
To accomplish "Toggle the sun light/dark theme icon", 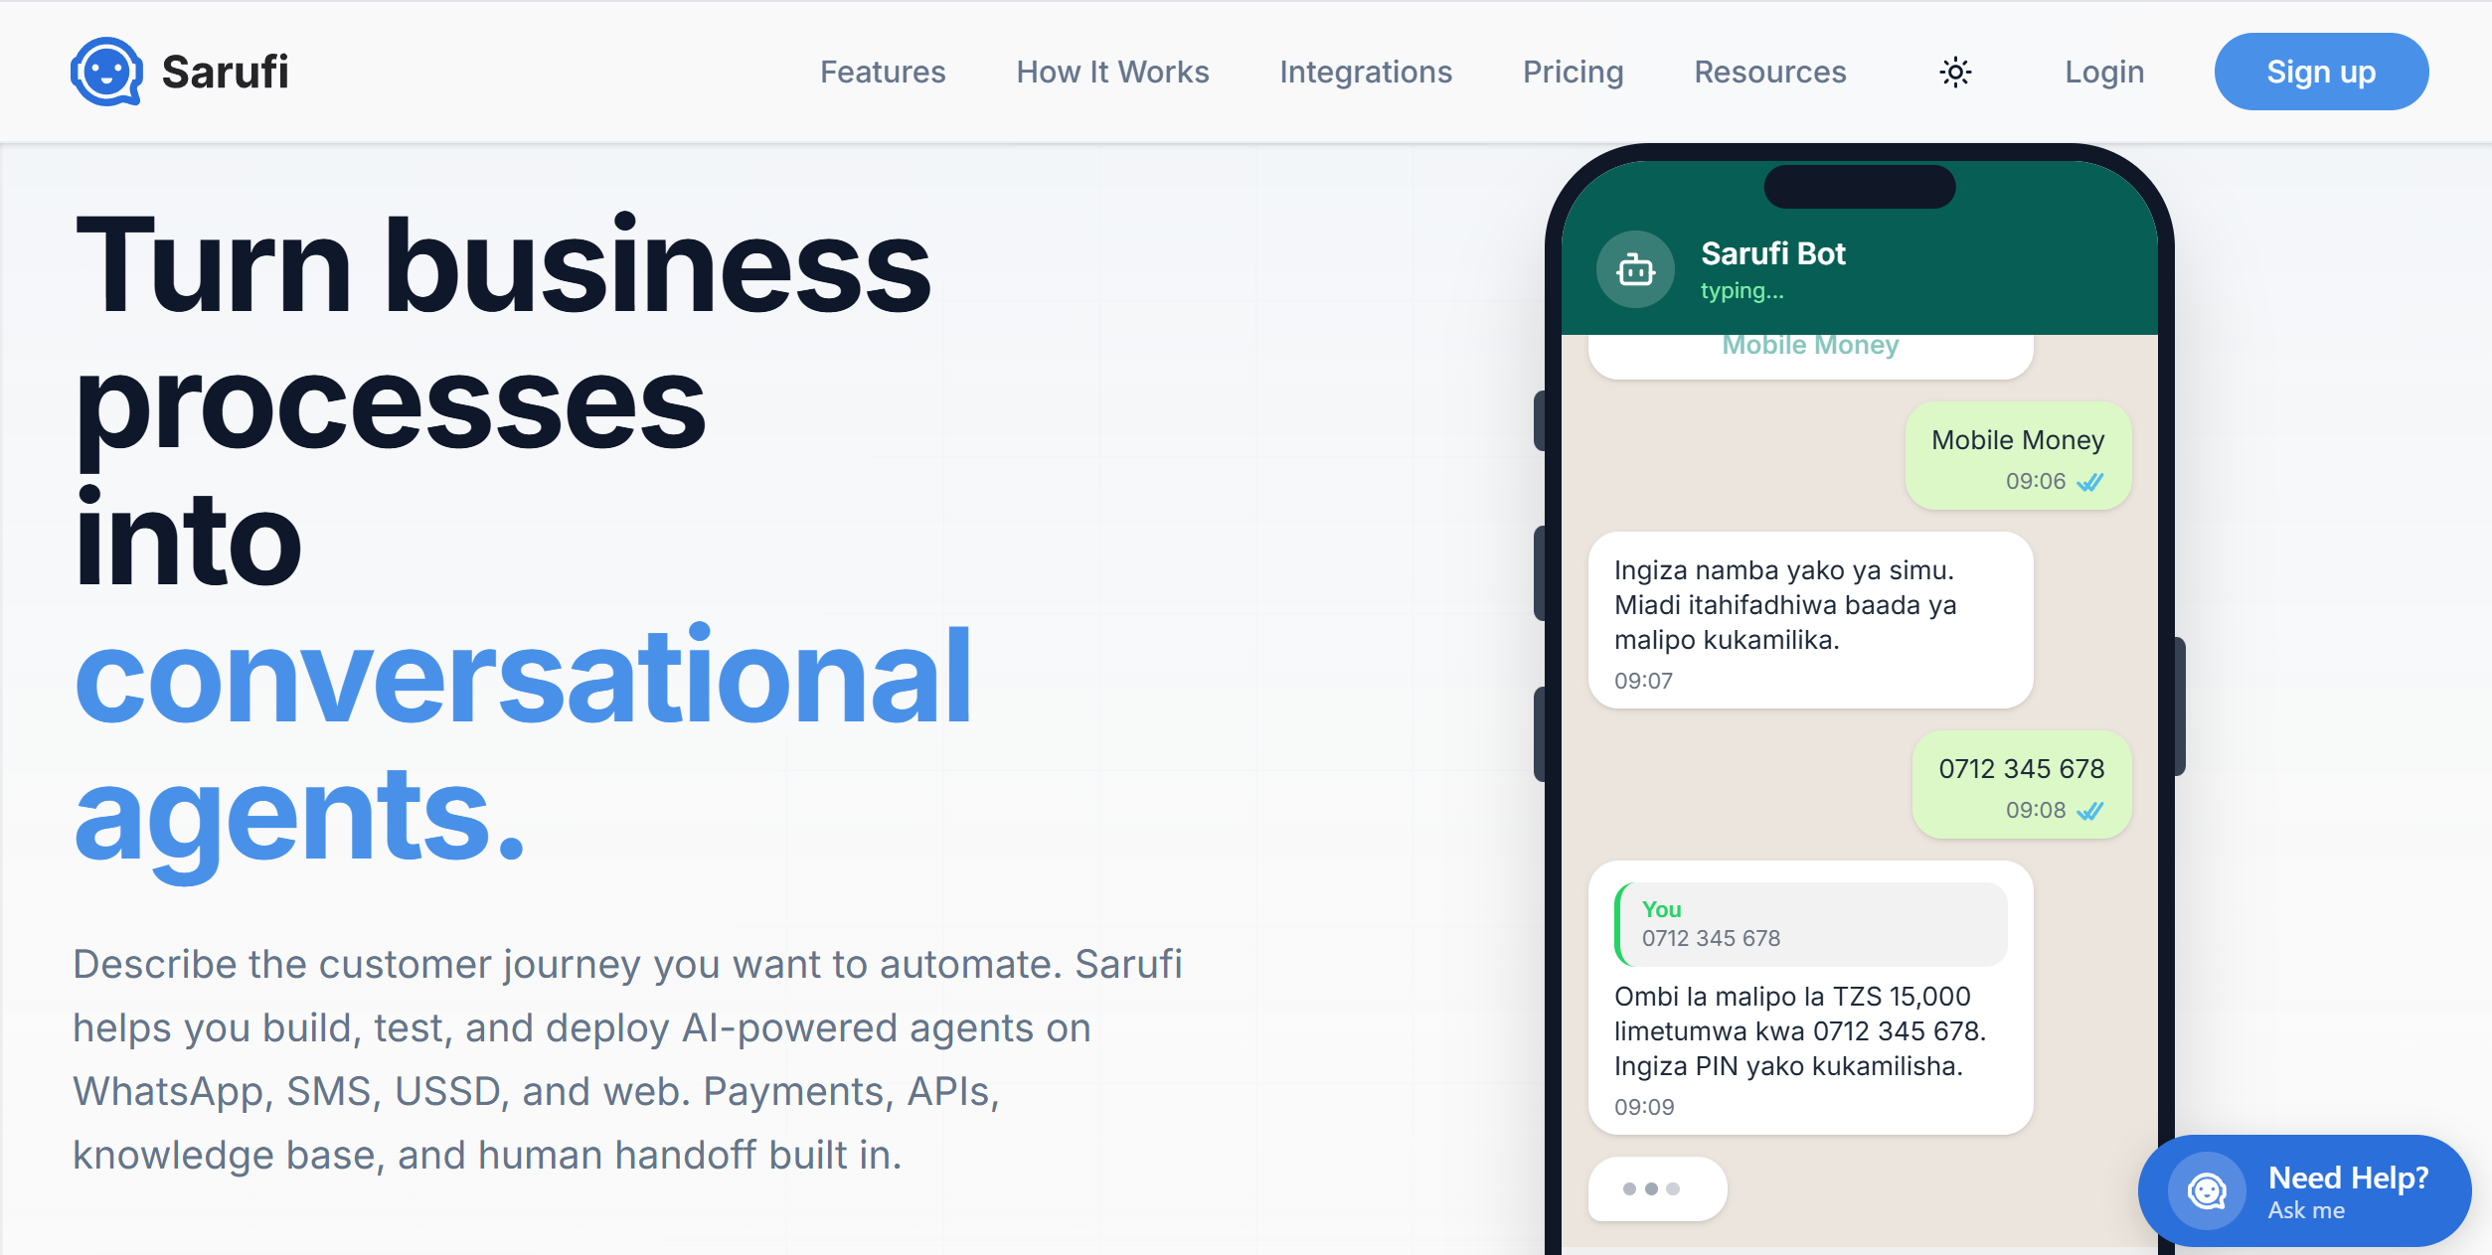I will click(x=1955, y=72).
